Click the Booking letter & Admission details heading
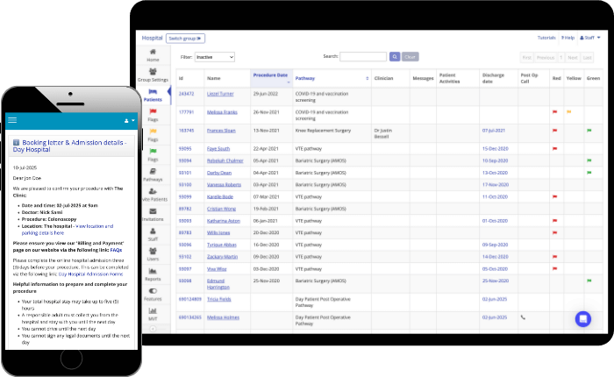This screenshot has width=614, height=377. (x=69, y=146)
